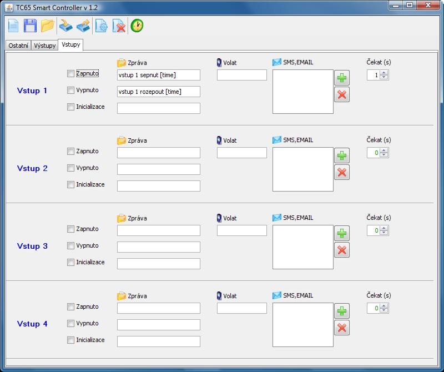The width and height of the screenshot is (444, 372).
Task: Click the Vypnuto message field for Vstup 2
Action: pos(159,169)
